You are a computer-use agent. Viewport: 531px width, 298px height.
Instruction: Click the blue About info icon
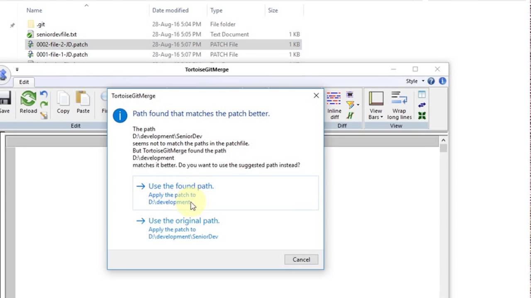pyautogui.click(x=442, y=81)
